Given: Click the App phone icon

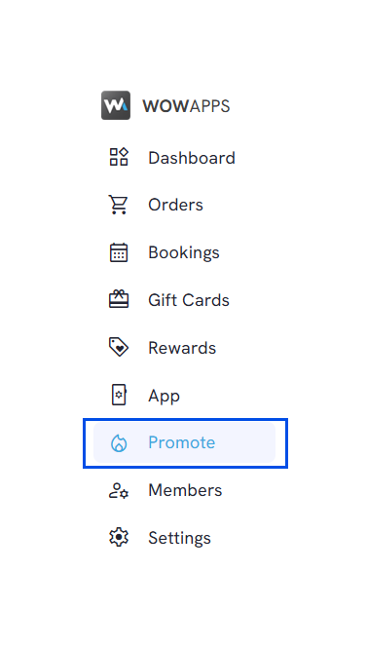Looking at the screenshot, I should 119,395.
